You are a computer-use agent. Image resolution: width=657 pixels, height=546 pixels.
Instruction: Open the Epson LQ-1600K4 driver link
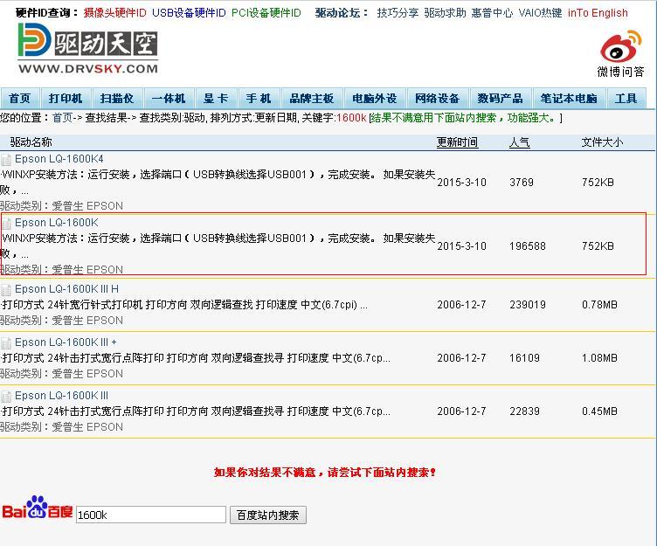pos(59,159)
